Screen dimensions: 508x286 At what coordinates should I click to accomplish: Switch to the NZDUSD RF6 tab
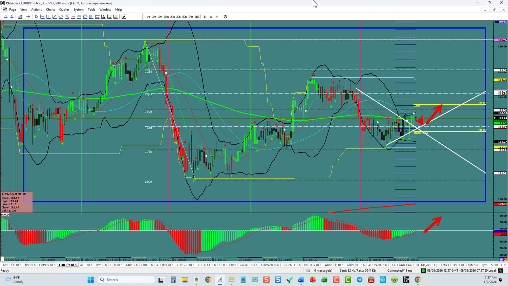pos(12,265)
